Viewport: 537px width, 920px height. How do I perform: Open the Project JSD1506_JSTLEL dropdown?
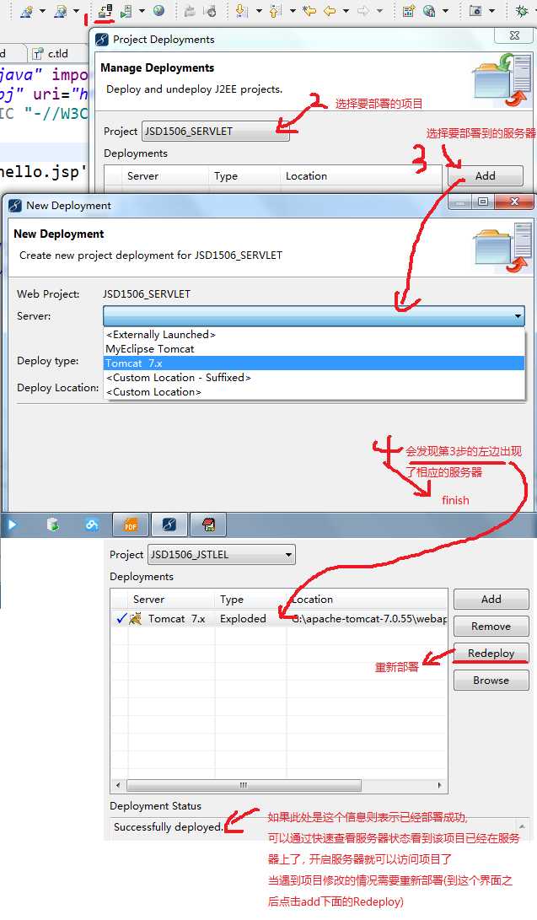coord(222,555)
